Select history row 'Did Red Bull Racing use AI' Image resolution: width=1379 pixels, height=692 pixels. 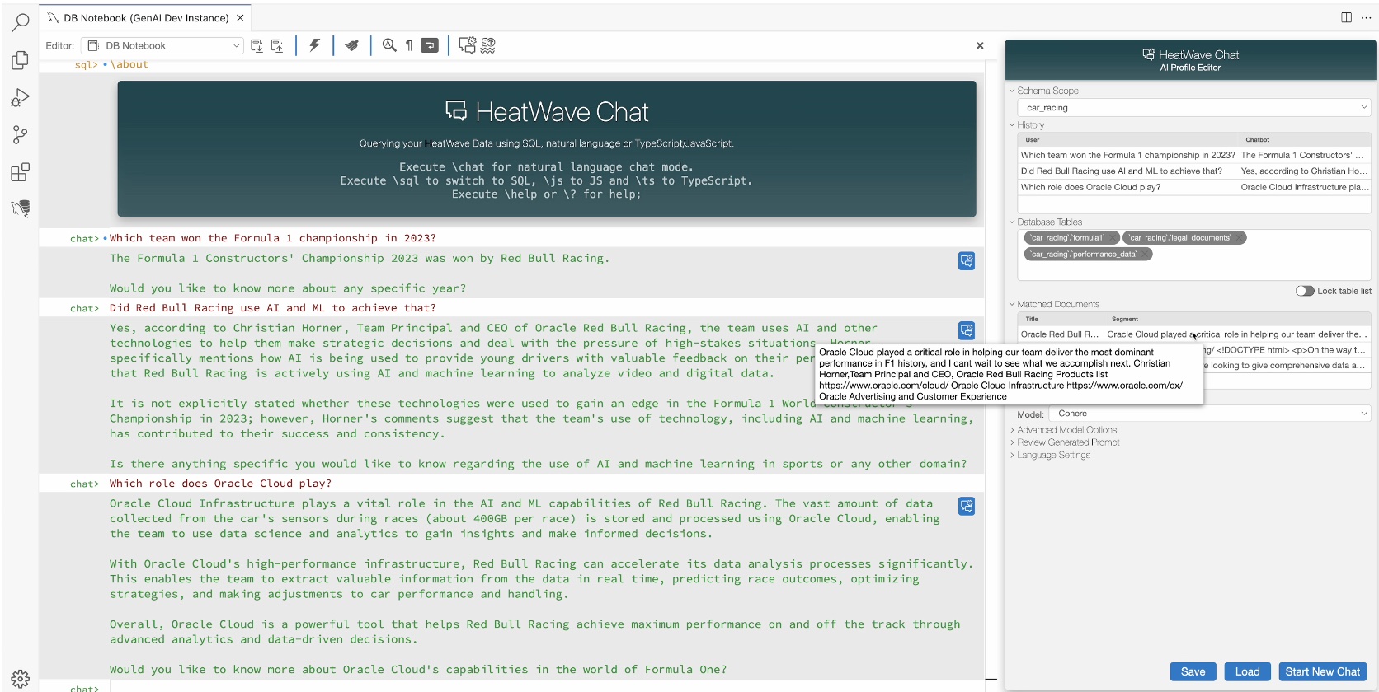(1194, 171)
